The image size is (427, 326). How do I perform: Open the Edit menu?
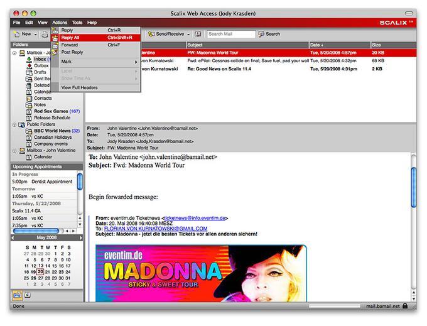[29, 23]
